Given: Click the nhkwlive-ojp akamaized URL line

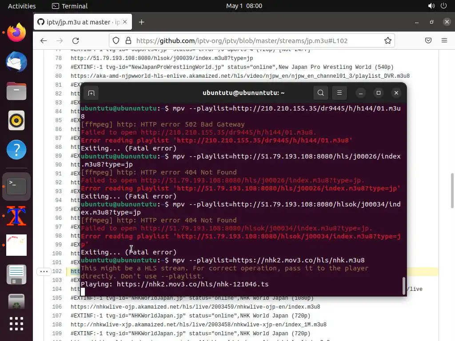Looking at the screenshot, I should 196,307.
